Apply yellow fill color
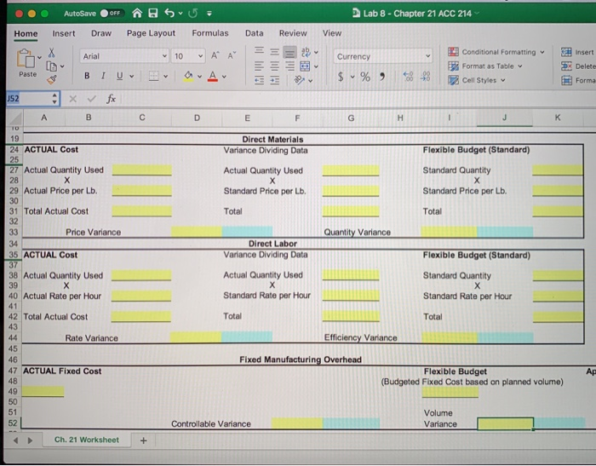Image resolution: width=596 pixels, height=466 pixels. click(x=188, y=76)
